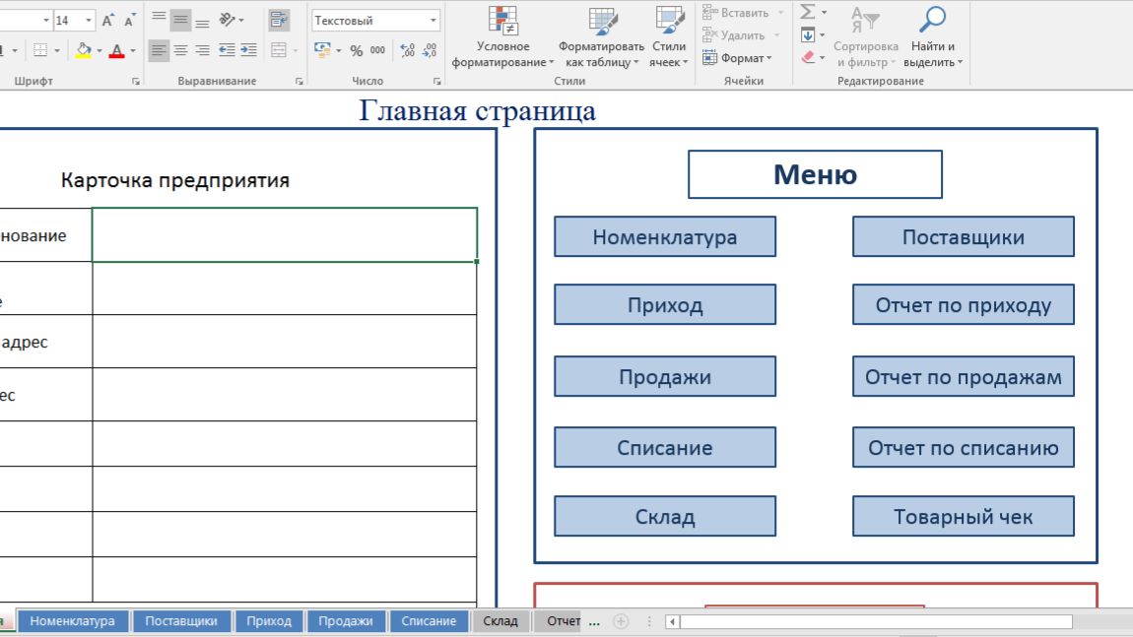Switch to the Продажи sheet tab
The height and width of the screenshot is (637, 1133).
point(346,621)
